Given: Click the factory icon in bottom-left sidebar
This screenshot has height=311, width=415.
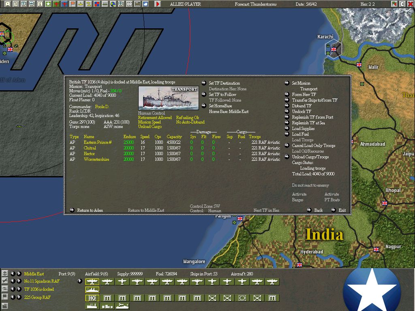Looking at the screenshot, I should click(4, 307).
